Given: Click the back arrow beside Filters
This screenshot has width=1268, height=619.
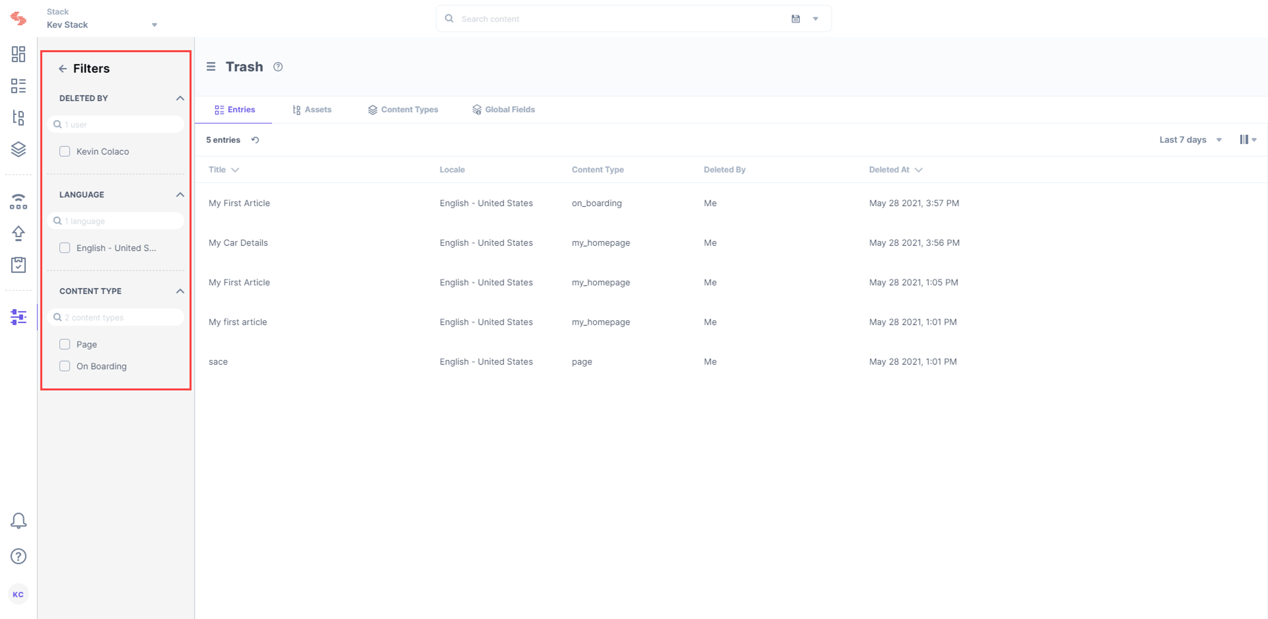Looking at the screenshot, I should [62, 68].
